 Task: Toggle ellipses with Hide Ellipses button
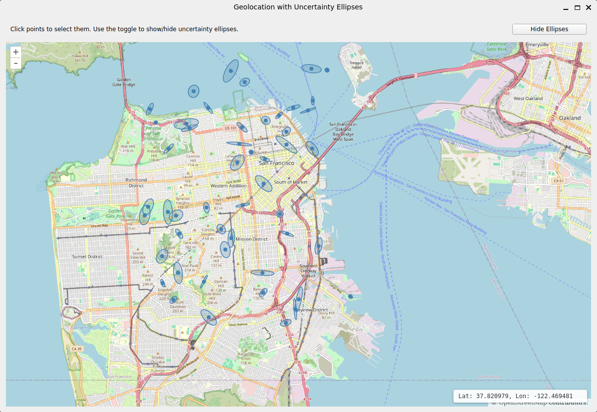tap(549, 29)
